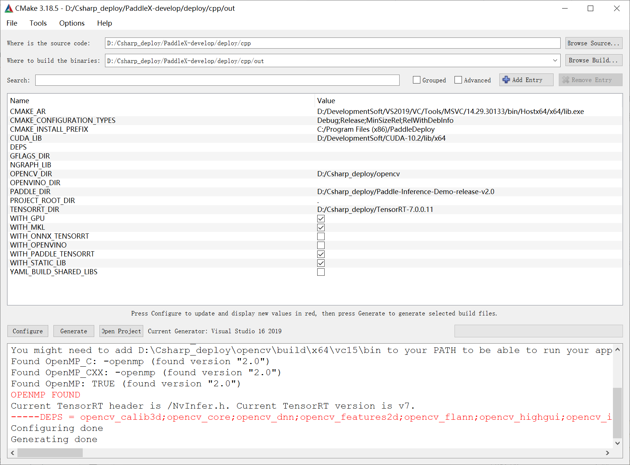Screen dimensions: 630x465
Task: Click inside the Search field
Action: point(217,80)
